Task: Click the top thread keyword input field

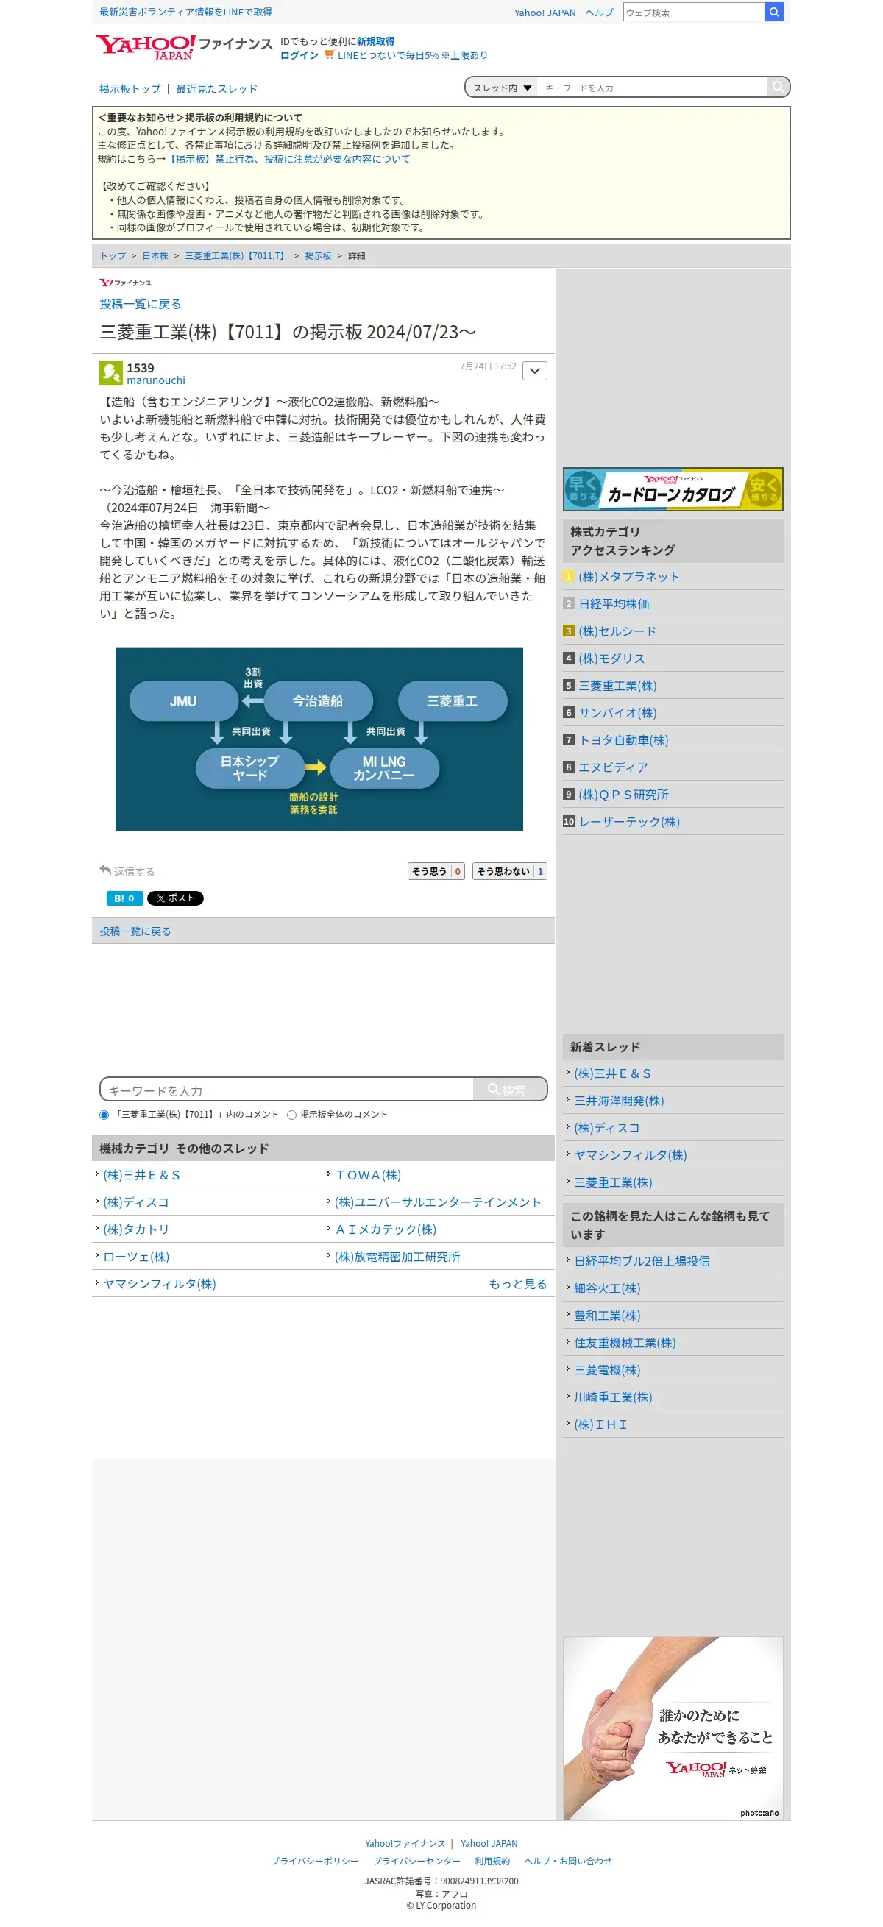Action: coord(652,88)
